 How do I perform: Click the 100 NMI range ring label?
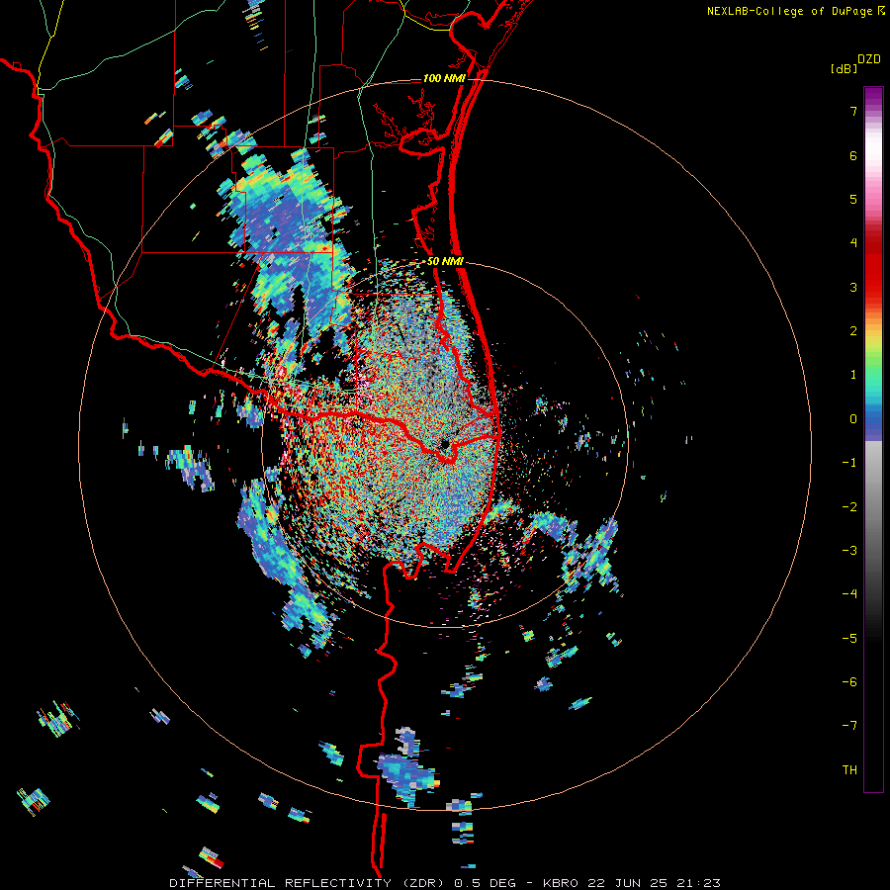pos(444,78)
